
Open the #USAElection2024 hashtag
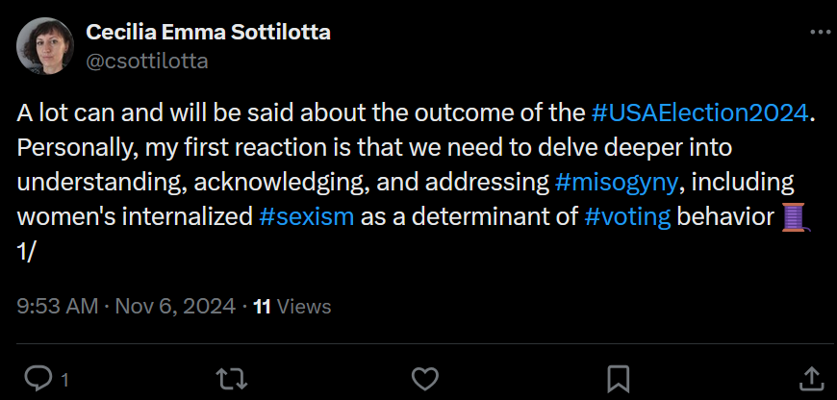699,112
